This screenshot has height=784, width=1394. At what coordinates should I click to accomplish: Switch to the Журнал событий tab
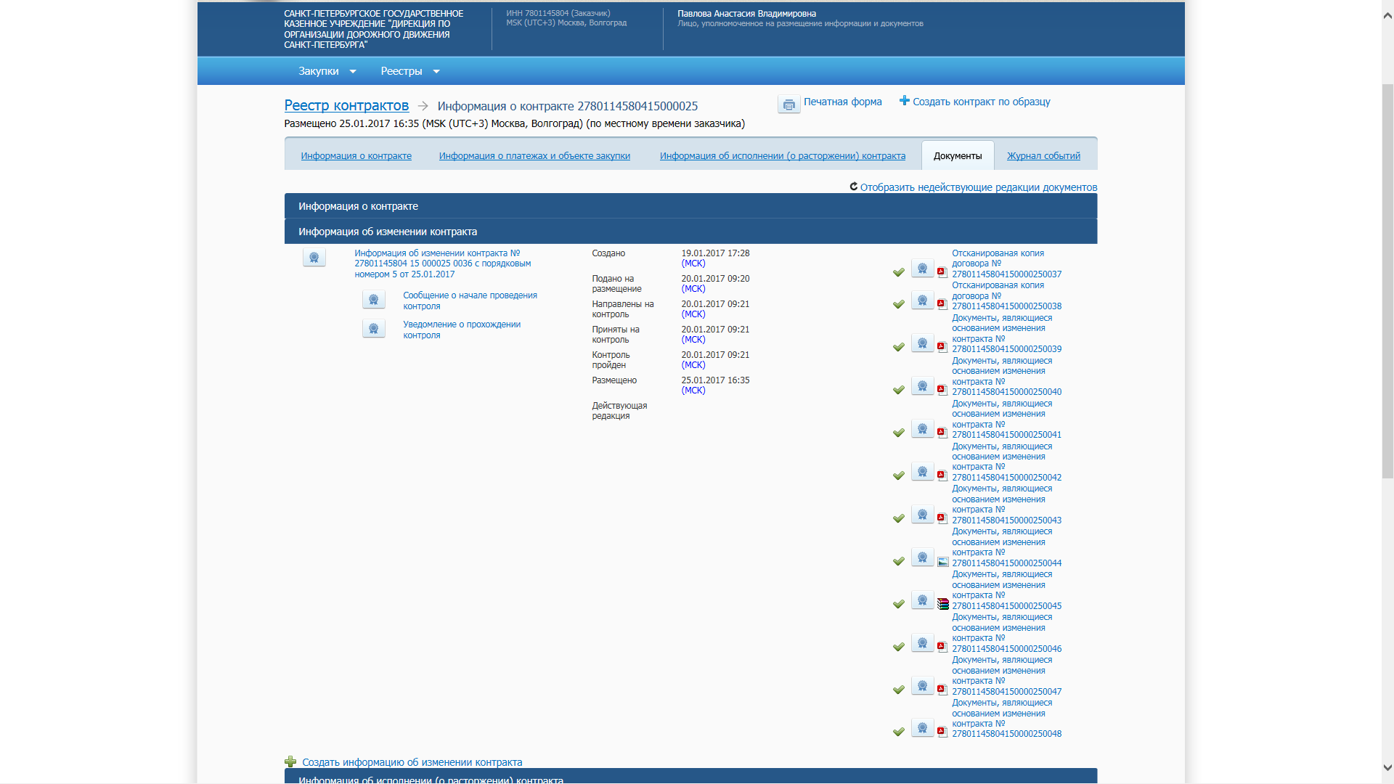1043,156
